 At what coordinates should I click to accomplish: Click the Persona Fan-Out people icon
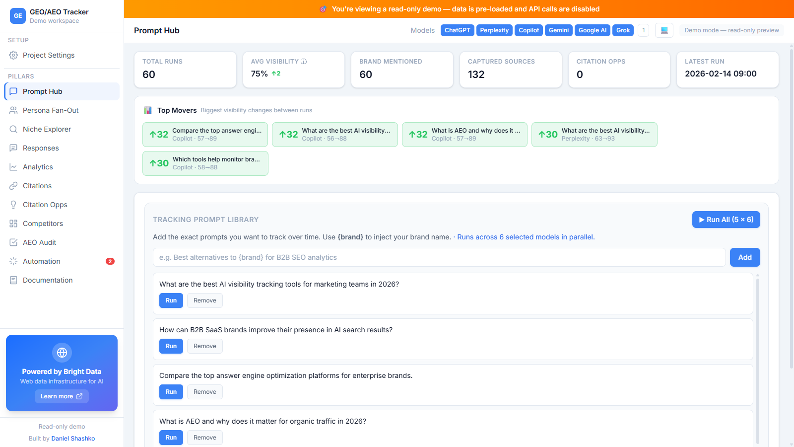pos(13,110)
